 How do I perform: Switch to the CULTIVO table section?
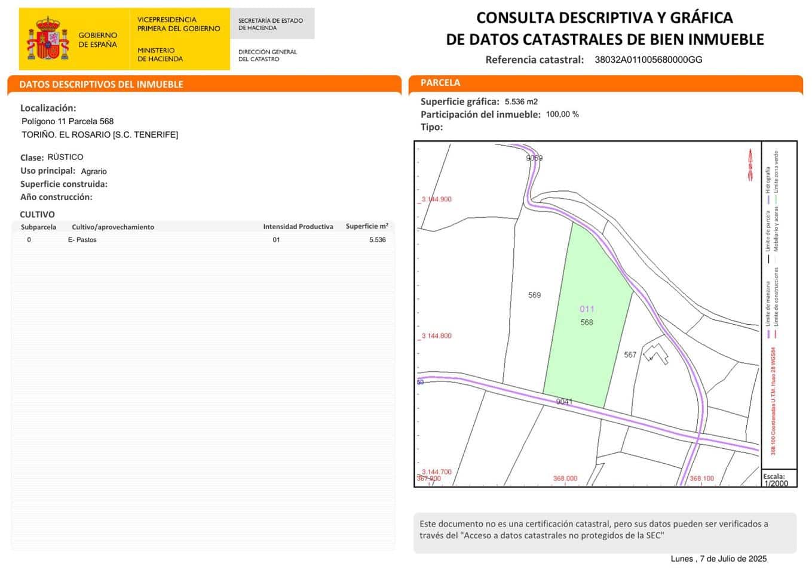[37, 214]
